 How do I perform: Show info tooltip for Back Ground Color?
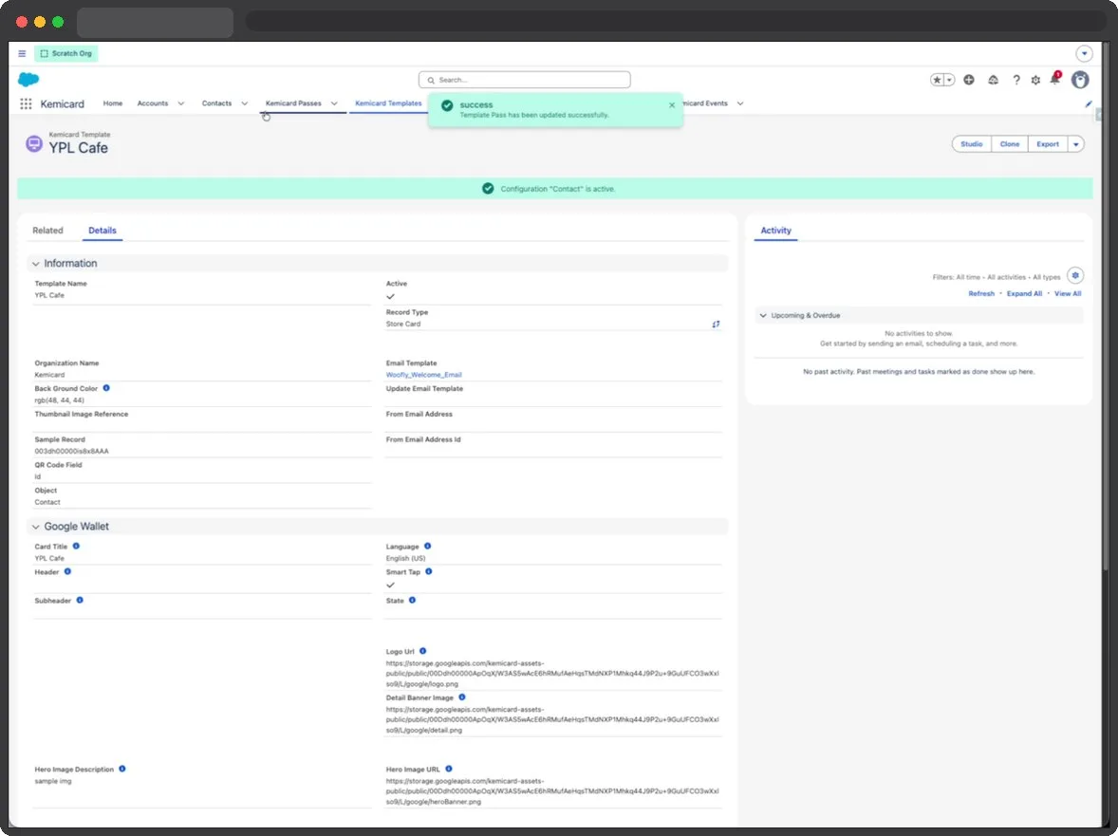point(106,388)
